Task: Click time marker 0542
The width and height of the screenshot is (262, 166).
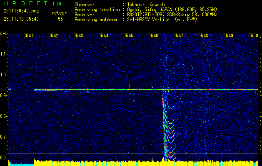Action: 53,35
